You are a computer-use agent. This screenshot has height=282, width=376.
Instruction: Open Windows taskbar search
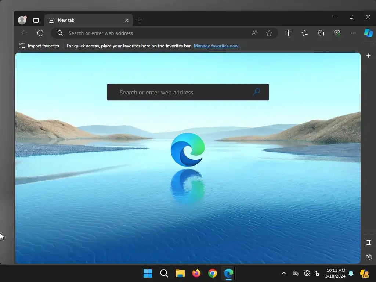coord(164,273)
